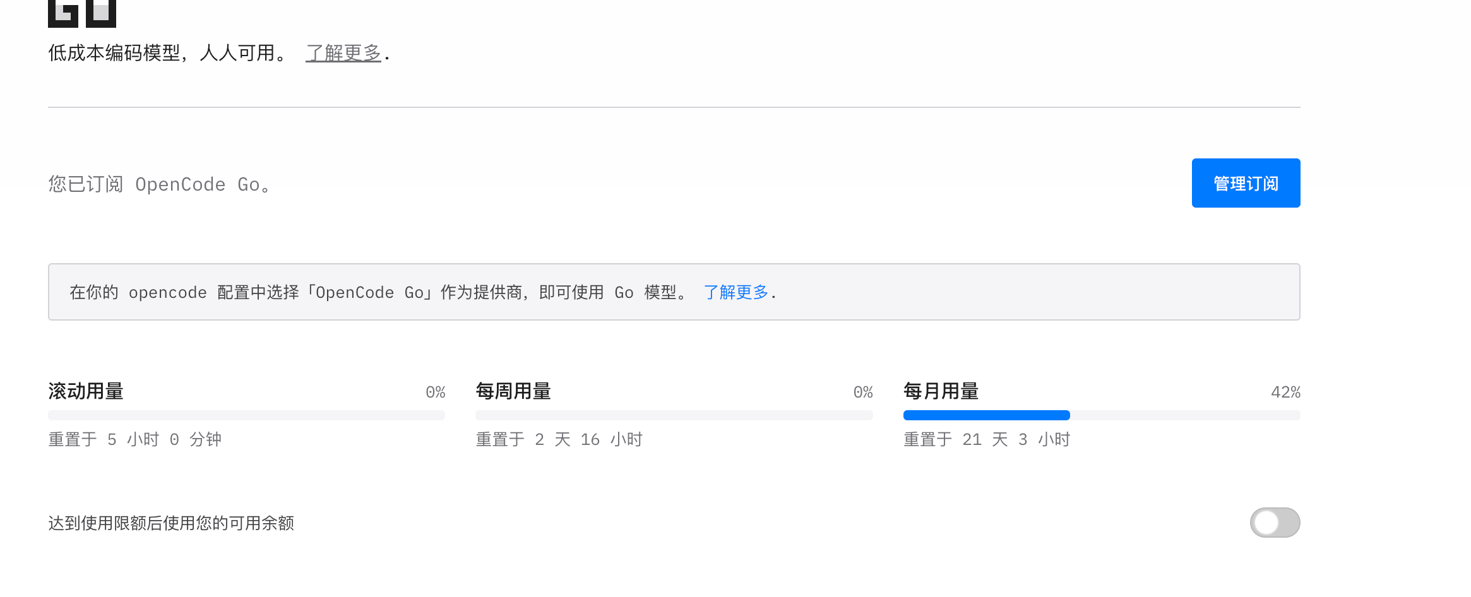Click the 低成本编码模型 tagline text
The height and width of the screenshot is (597, 1471).
pos(167,53)
